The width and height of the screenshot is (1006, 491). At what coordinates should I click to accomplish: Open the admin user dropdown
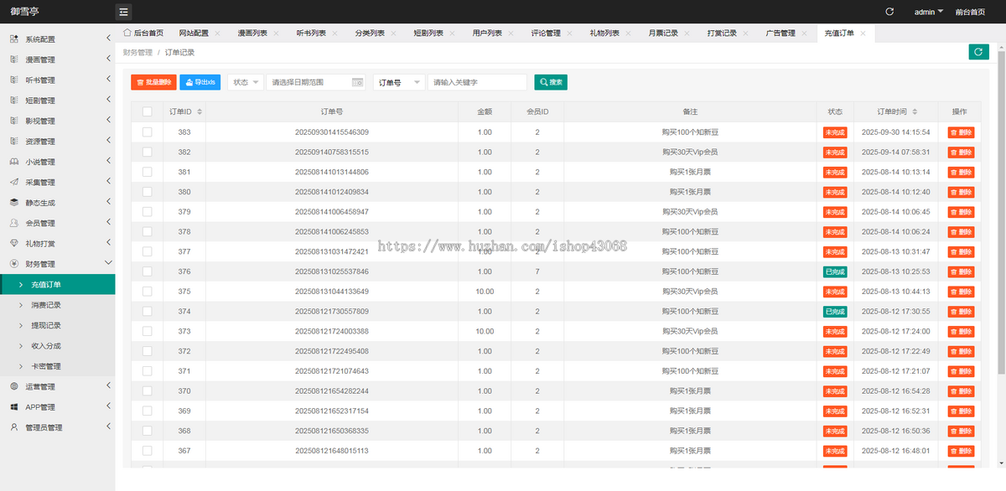(x=928, y=12)
